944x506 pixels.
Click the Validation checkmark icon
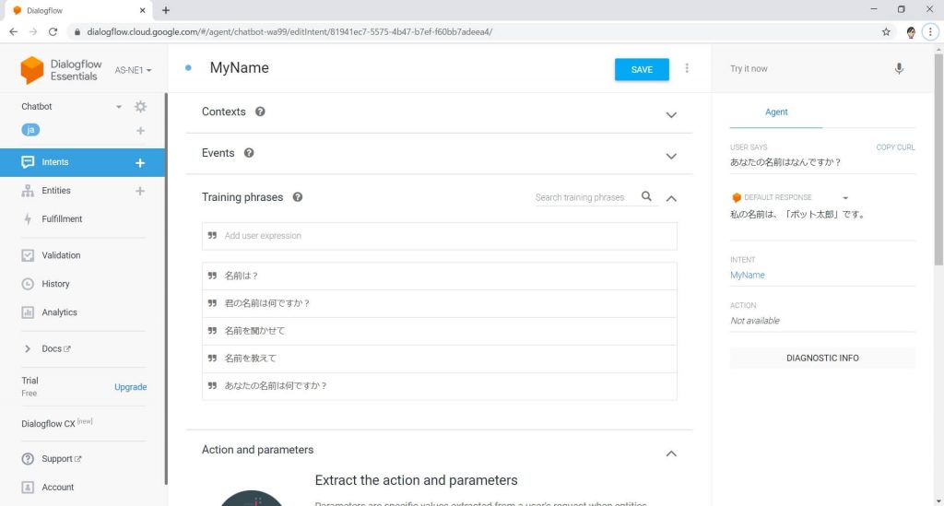click(28, 255)
